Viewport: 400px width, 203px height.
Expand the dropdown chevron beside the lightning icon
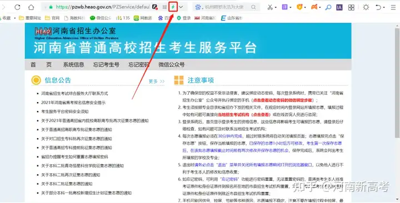pos(181,7)
